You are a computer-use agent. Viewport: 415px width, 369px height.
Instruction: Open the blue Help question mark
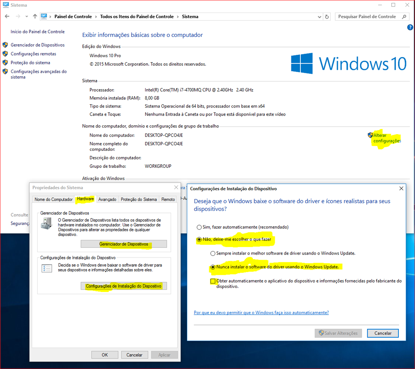pos(410,27)
